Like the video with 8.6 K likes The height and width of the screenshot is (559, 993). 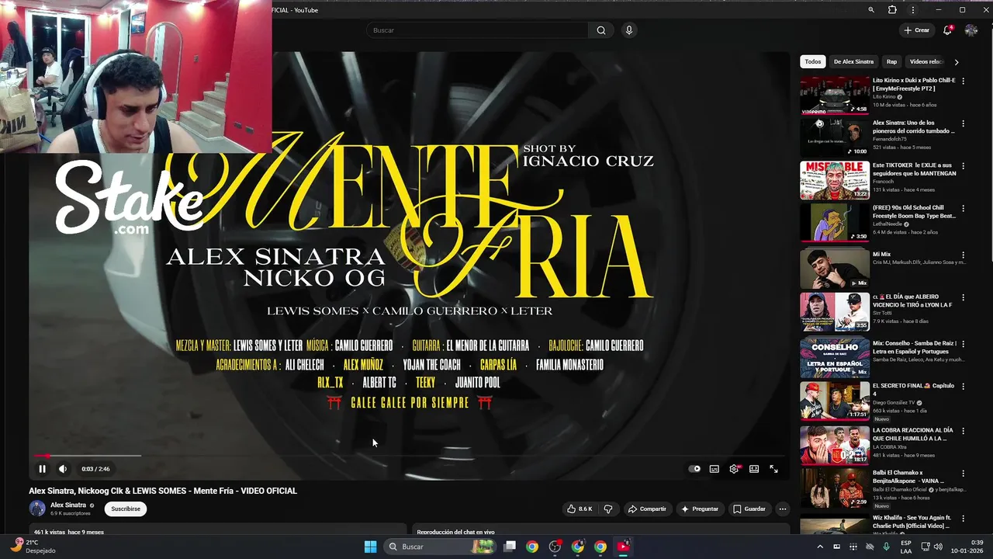(580, 509)
